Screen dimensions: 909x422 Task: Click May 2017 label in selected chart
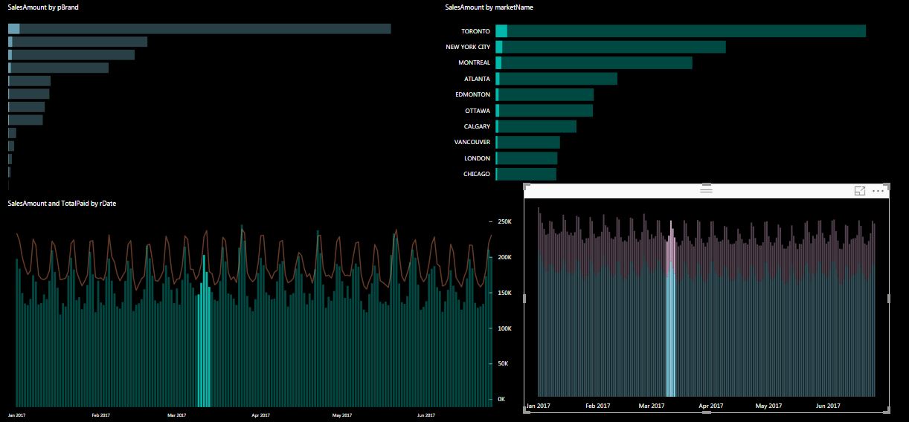[x=768, y=406]
